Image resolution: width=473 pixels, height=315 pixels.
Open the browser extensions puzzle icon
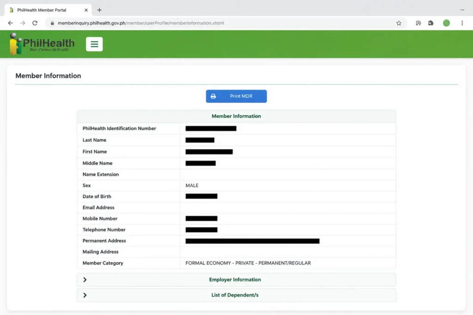pyautogui.click(x=431, y=23)
